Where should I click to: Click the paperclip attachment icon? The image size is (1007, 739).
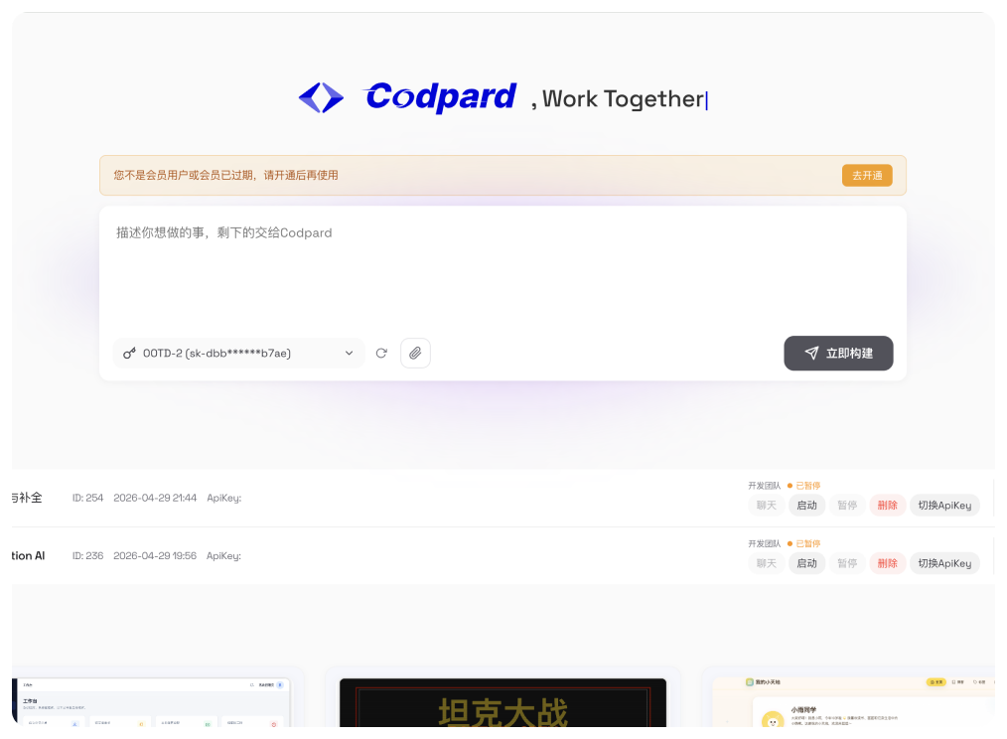click(x=415, y=353)
